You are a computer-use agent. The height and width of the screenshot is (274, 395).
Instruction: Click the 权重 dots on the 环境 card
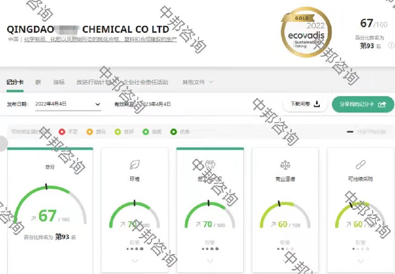click(x=135, y=249)
